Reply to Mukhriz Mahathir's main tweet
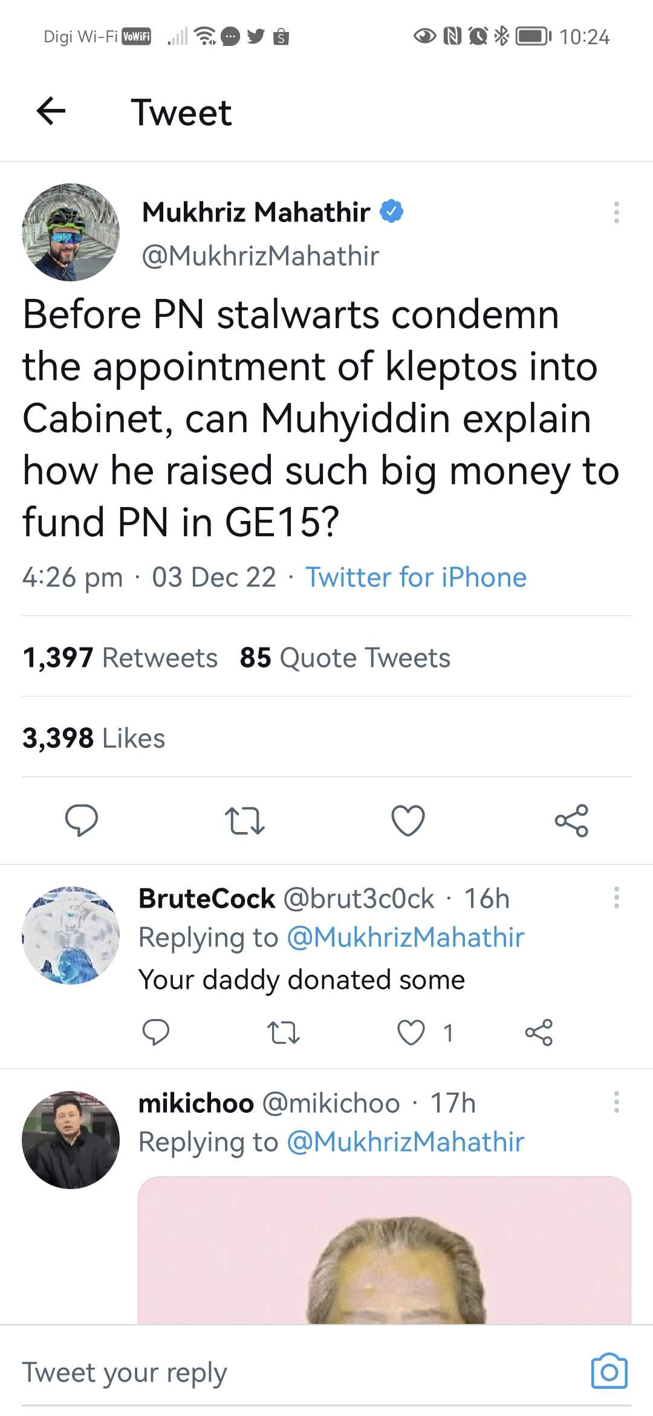 pos(81,821)
